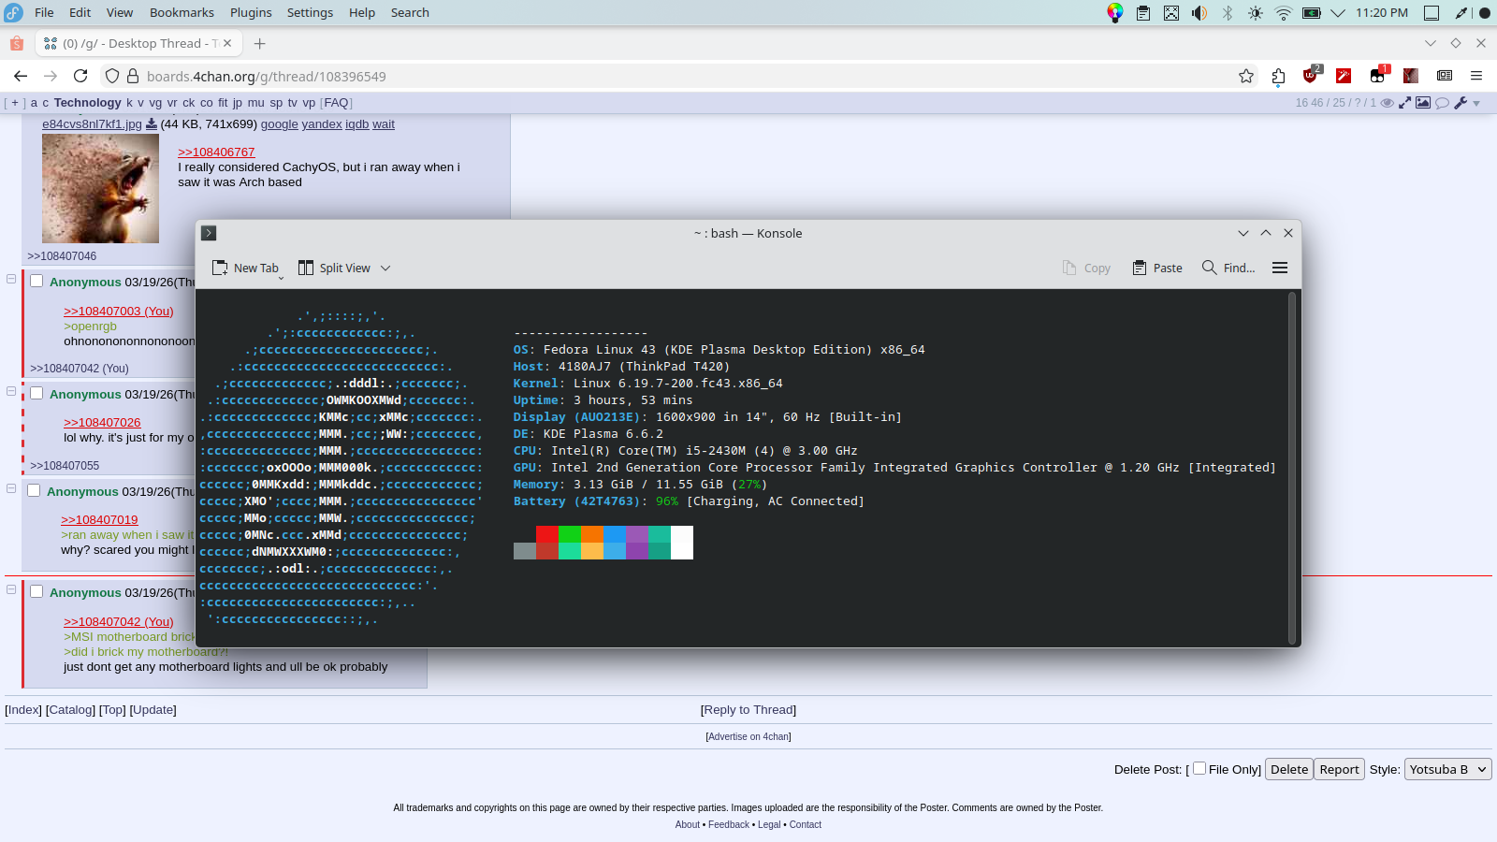Open the newspaper-style toolbar icon
The image size is (1497, 842).
click(1445, 76)
